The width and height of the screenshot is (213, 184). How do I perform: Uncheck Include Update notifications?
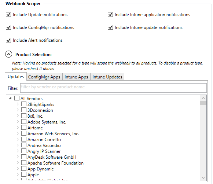click(x=8, y=14)
